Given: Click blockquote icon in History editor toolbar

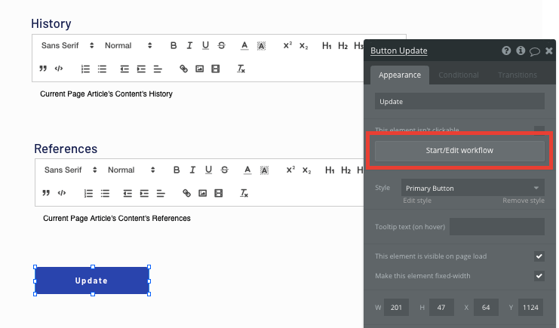Looking at the screenshot, I should [x=43, y=69].
